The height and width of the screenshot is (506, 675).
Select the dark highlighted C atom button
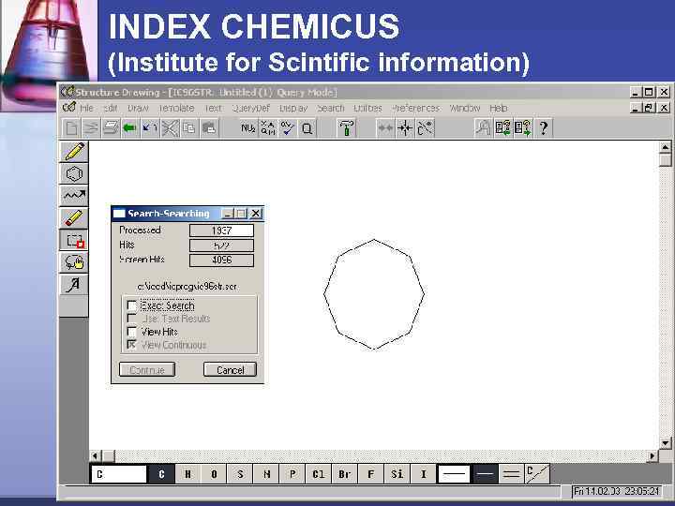[x=161, y=474]
